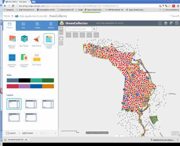Select the Jewelry Box Theme thumbnail
Viewport: 180px width, 146px height.
(12, 58)
